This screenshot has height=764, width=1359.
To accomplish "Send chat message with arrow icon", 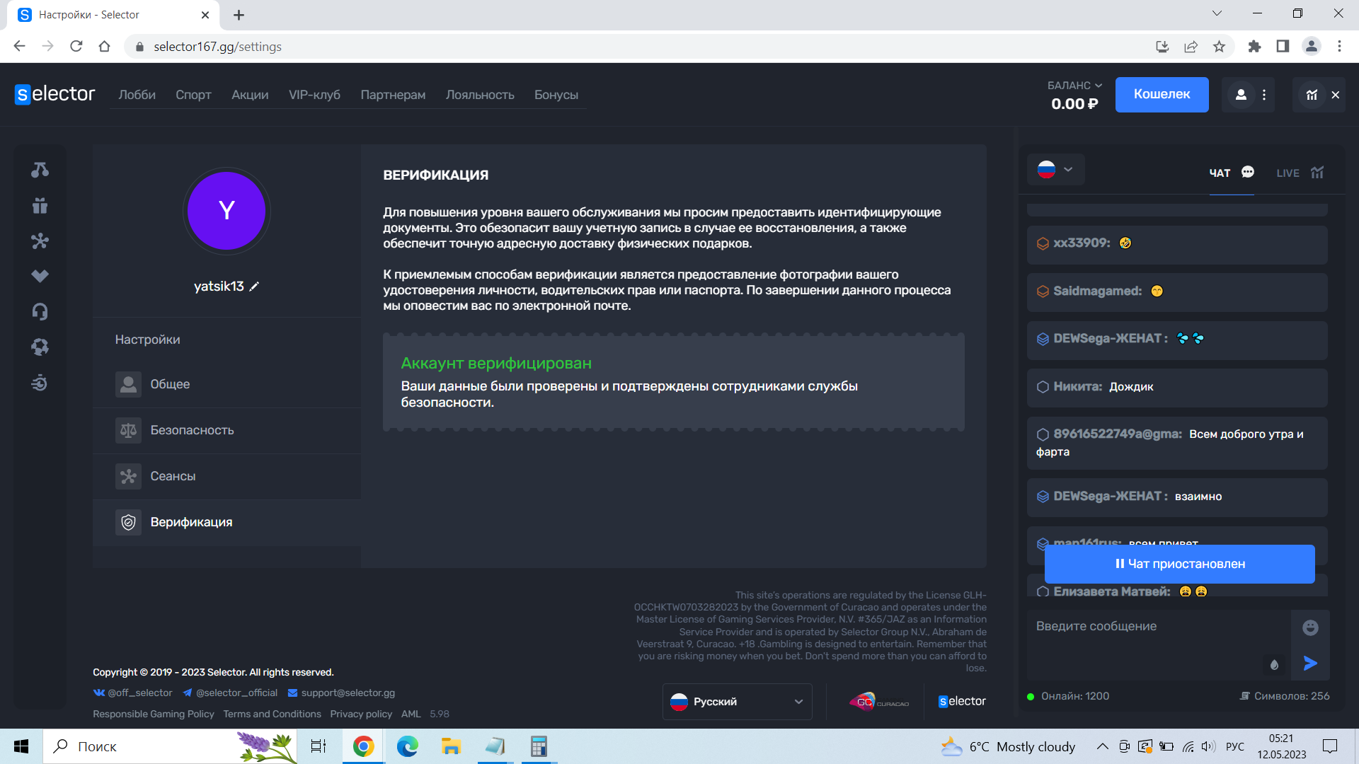I will point(1310,664).
